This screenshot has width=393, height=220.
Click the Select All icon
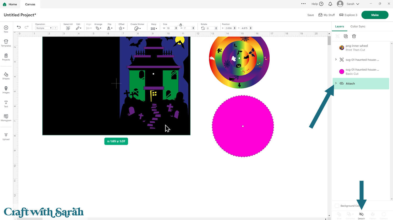[68, 28]
